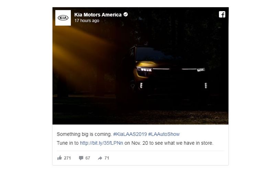This screenshot has height=177, width=264.
Task: Open the dark SUV teaser photo
Action: click(140, 66)
